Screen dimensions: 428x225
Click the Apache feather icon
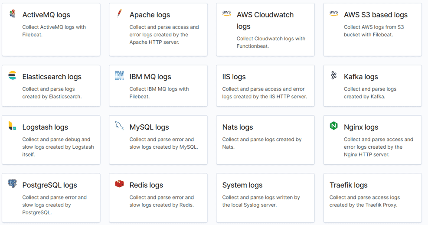119,13
